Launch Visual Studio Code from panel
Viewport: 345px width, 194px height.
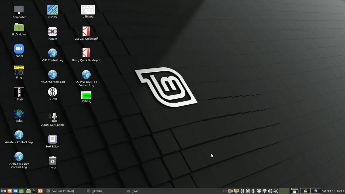(x=15, y=191)
